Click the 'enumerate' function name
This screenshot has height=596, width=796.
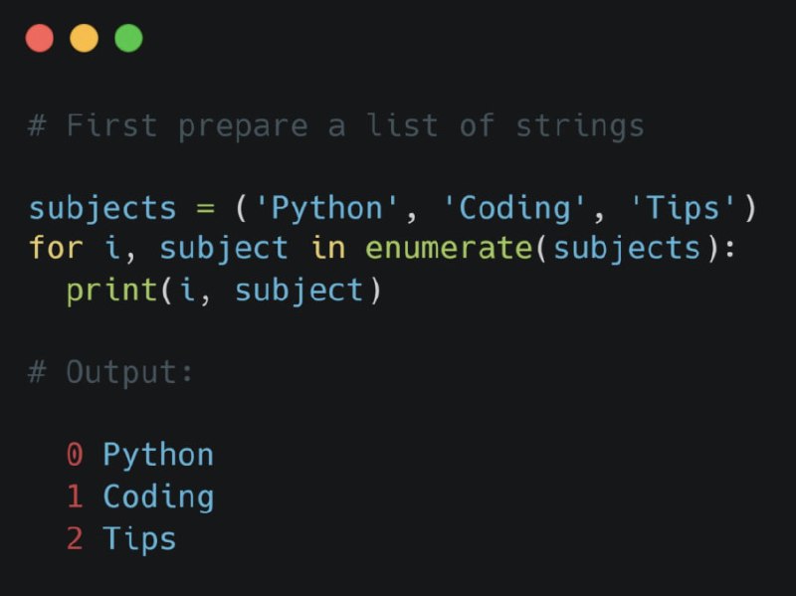pos(450,248)
